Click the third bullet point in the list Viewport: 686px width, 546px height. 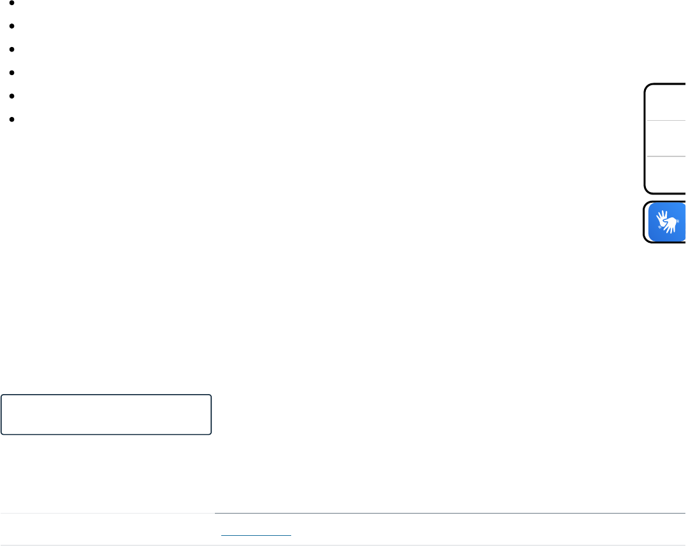(x=12, y=50)
